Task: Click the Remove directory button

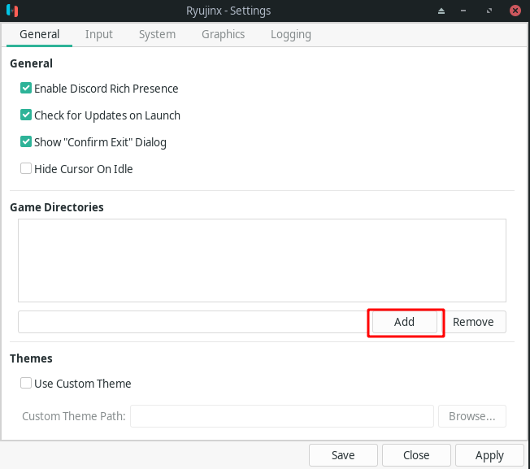Action: [473, 322]
